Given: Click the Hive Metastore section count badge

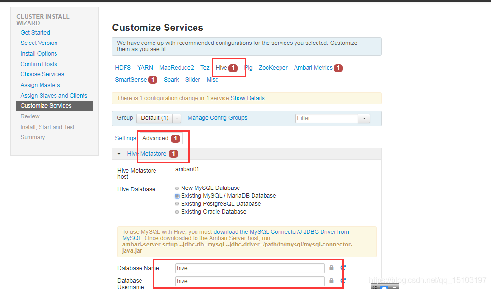Looking at the screenshot, I should [x=173, y=154].
